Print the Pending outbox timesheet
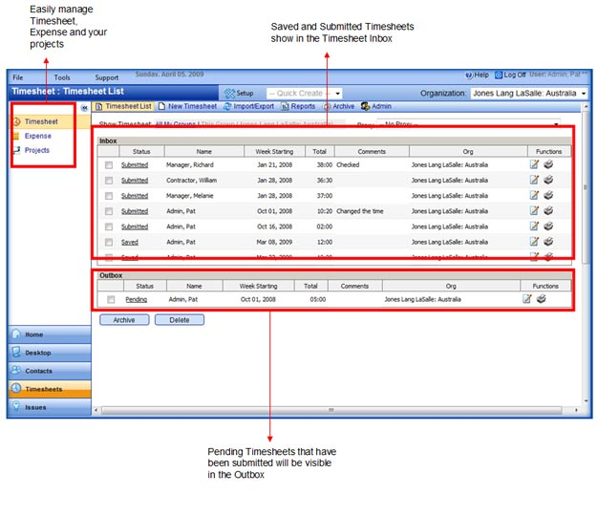The image size is (597, 517). [x=541, y=299]
